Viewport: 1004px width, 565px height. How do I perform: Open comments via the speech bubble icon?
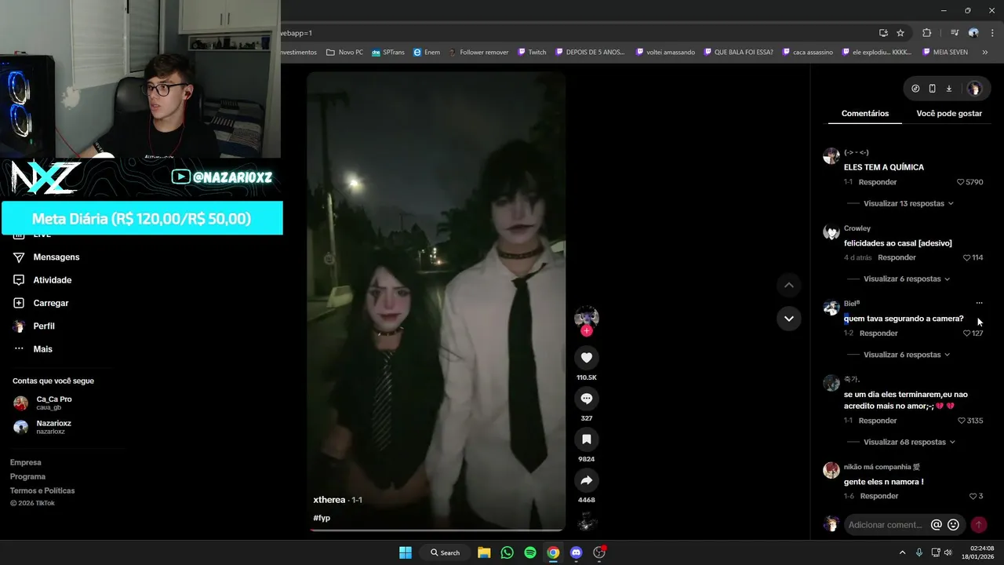click(x=586, y=399)
